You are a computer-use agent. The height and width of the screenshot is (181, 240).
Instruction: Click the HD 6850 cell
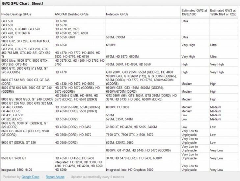[x=61, y=45]
